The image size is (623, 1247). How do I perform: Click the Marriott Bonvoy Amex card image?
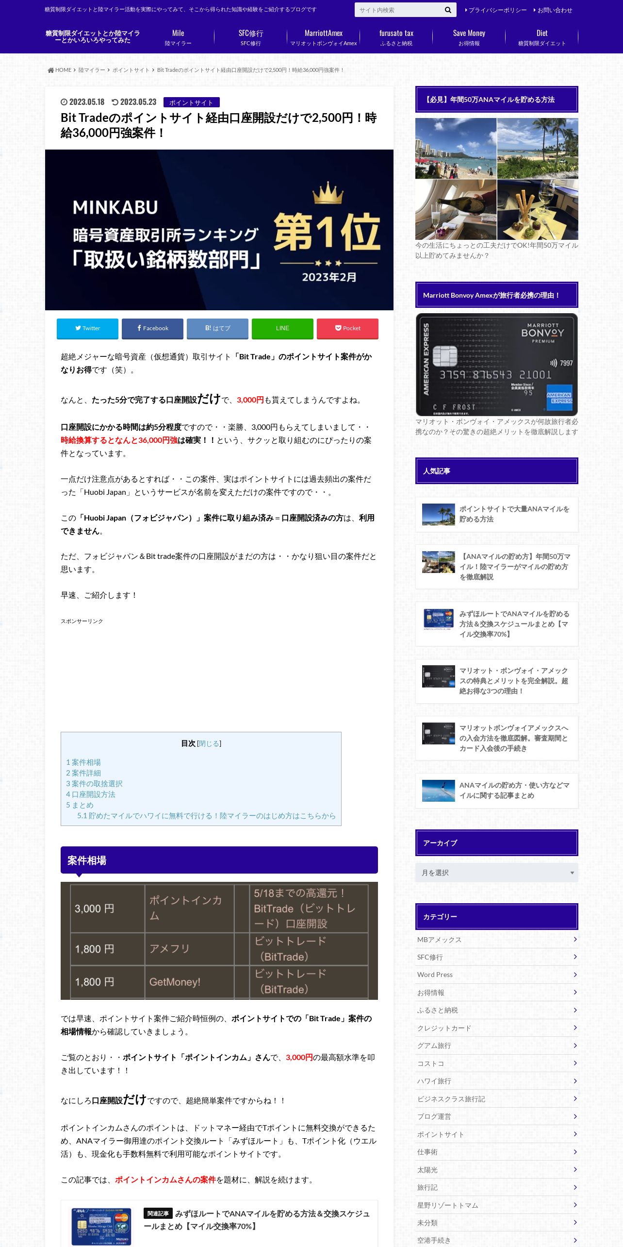pyautogui.click(x=497, y=364)
